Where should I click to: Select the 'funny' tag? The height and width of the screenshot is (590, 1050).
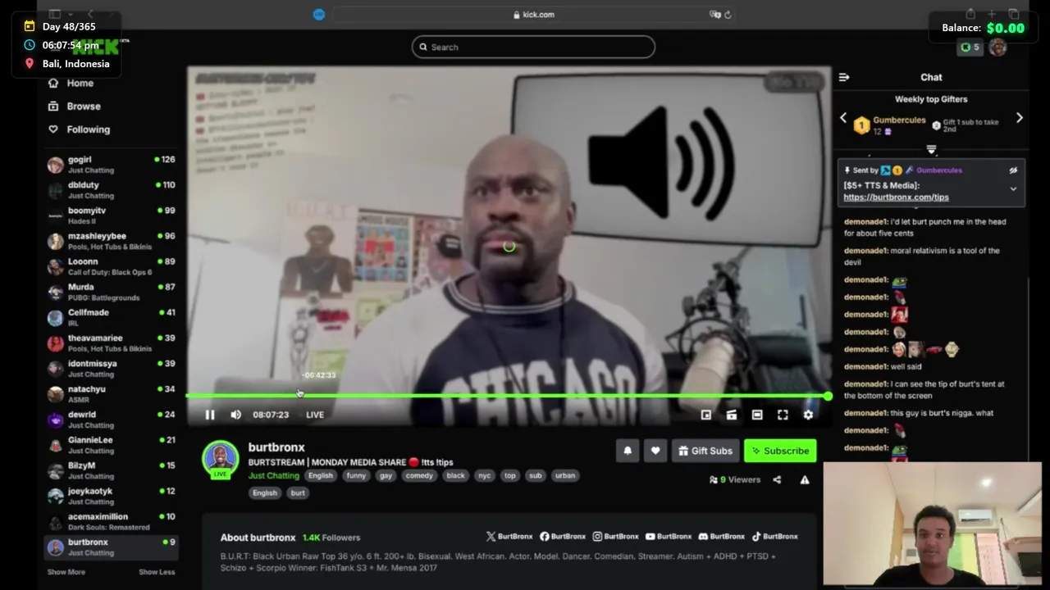coord(356,475)
